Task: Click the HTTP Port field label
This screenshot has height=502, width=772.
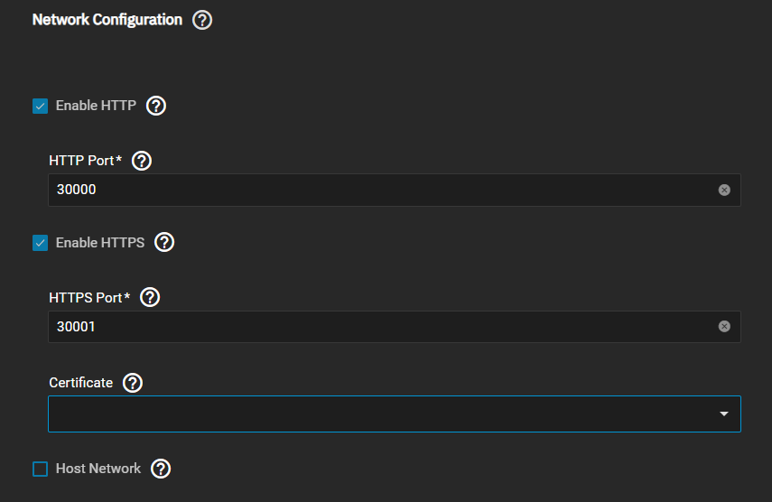Action: point(85,161)
